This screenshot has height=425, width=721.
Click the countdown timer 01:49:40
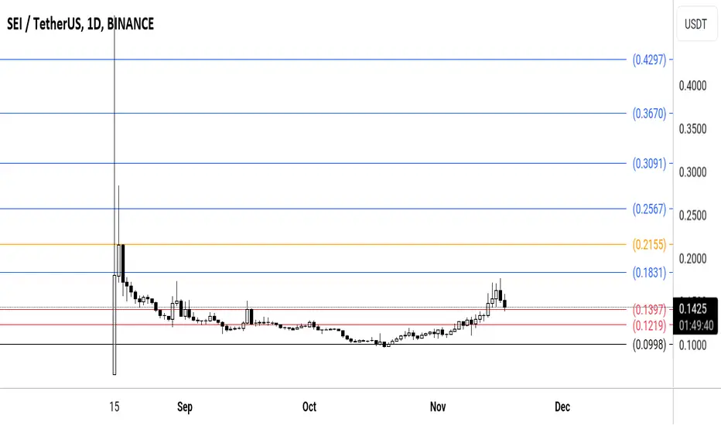click(695, 325)
